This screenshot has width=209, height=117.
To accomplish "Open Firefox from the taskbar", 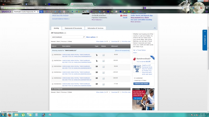I will (x=10, y=115).
